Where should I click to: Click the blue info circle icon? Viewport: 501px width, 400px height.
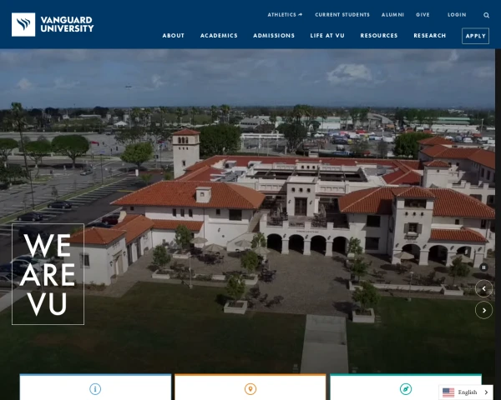[95, 389]
